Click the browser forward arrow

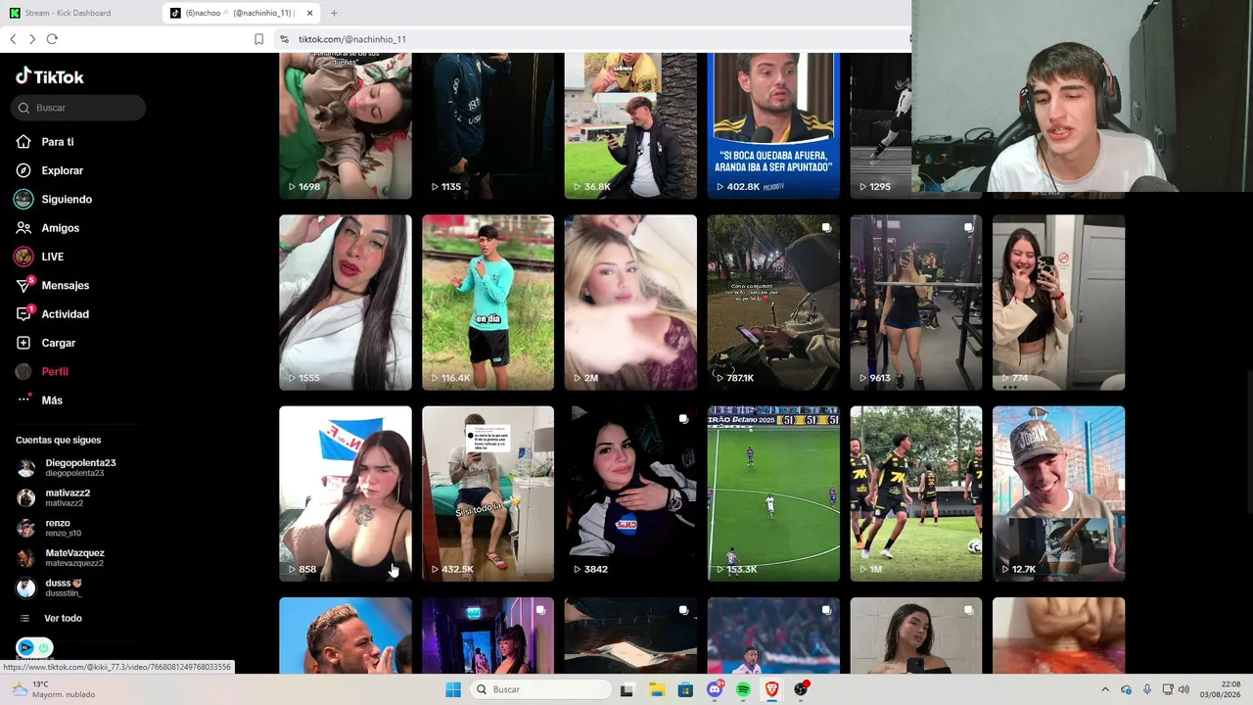coord(32,39)
